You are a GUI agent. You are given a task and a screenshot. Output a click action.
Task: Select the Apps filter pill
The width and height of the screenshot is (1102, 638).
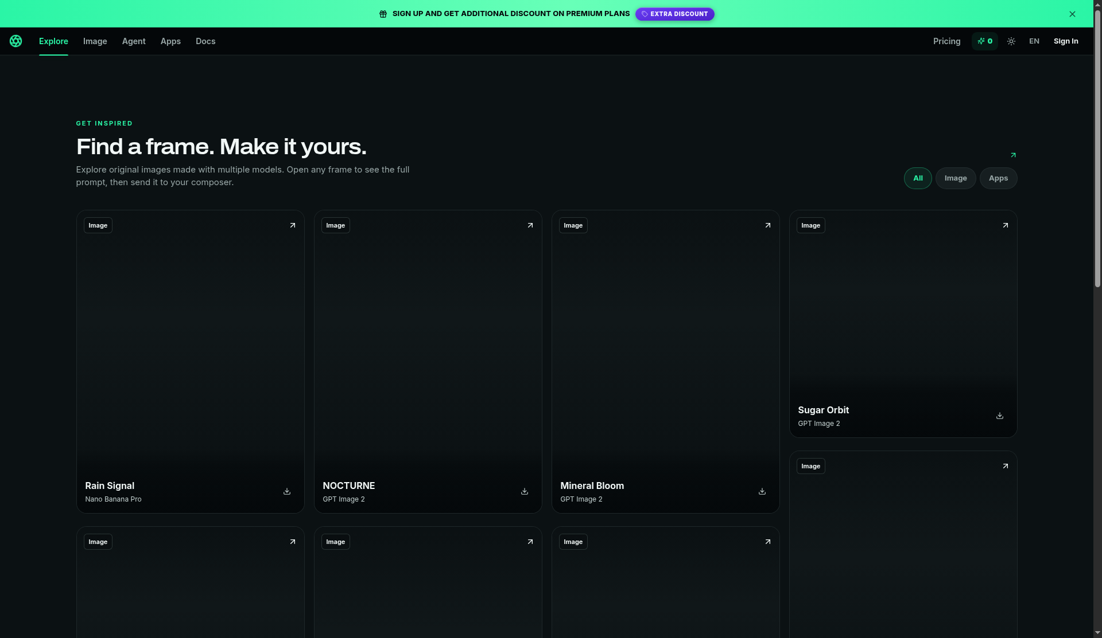point(998,178)
